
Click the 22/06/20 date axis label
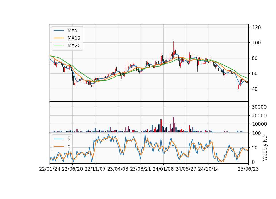pyautogui.click(x=72, y=169)
